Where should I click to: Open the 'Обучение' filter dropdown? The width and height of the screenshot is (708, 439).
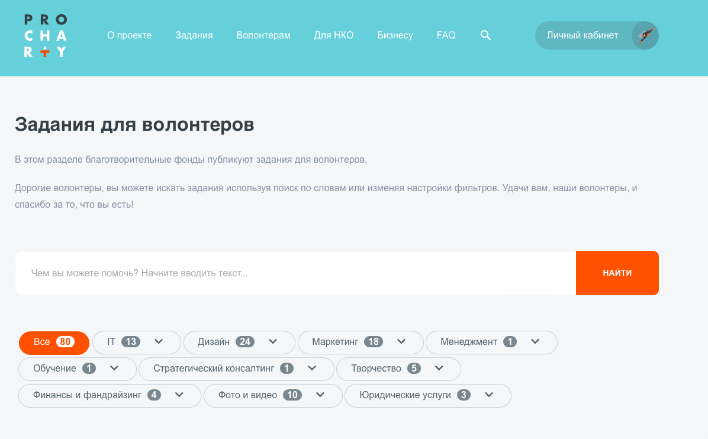tap(114, 369)
